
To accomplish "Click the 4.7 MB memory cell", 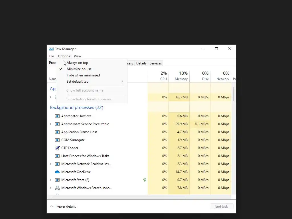I will pyautogui.click(x=179, y=132).
